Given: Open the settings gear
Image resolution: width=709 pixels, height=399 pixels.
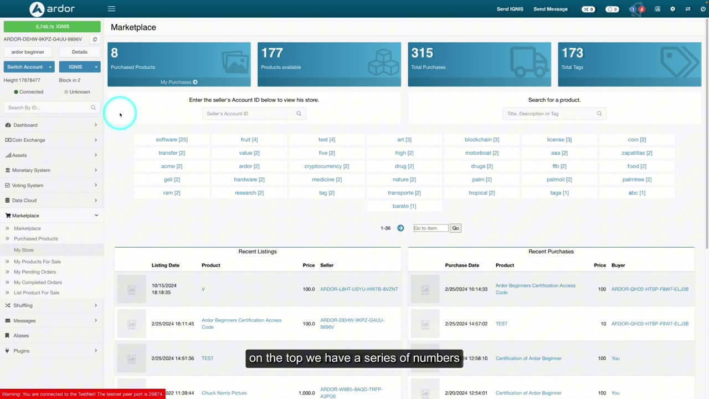Looking at the screenshot, I should click(x=672, y=9).
